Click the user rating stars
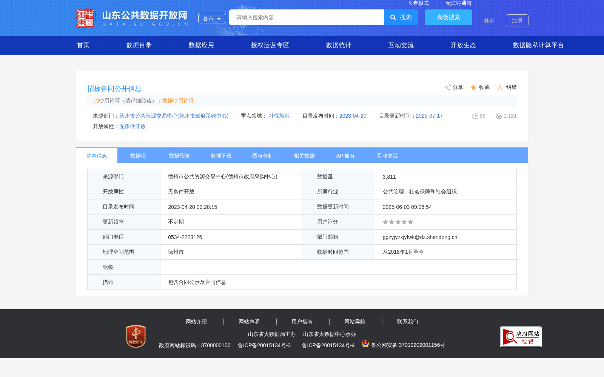The image size is (604, 377). pos(398,222)
